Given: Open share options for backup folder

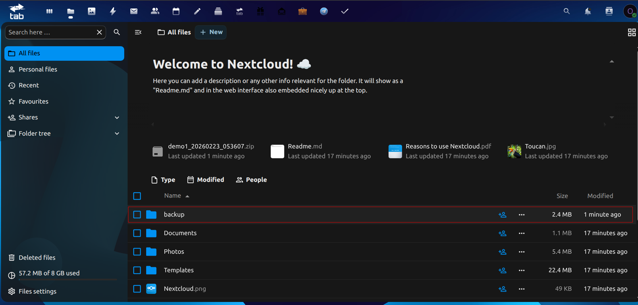Looking at the screenshot, I should (502, 215).
